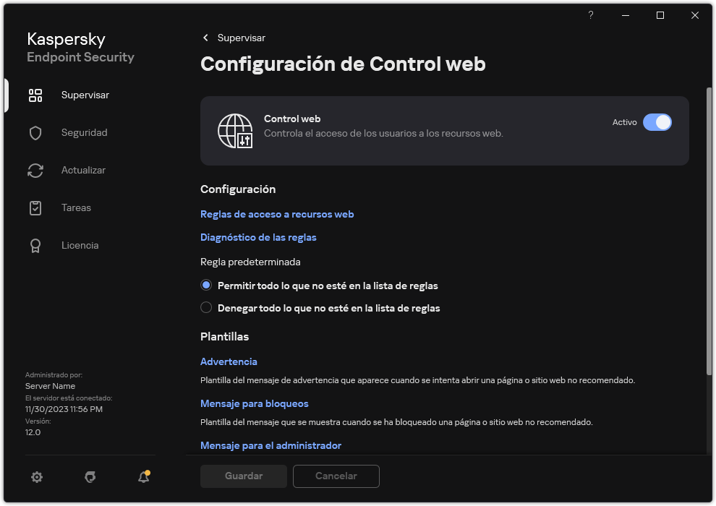Click the Actualizar refresh icon
716x506 pixels.
tap(35, 170)
